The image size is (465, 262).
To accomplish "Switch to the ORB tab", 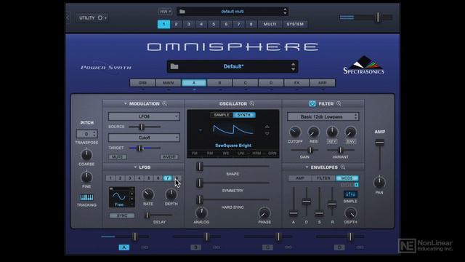I will pyautogui.click(x=142, y=83).
